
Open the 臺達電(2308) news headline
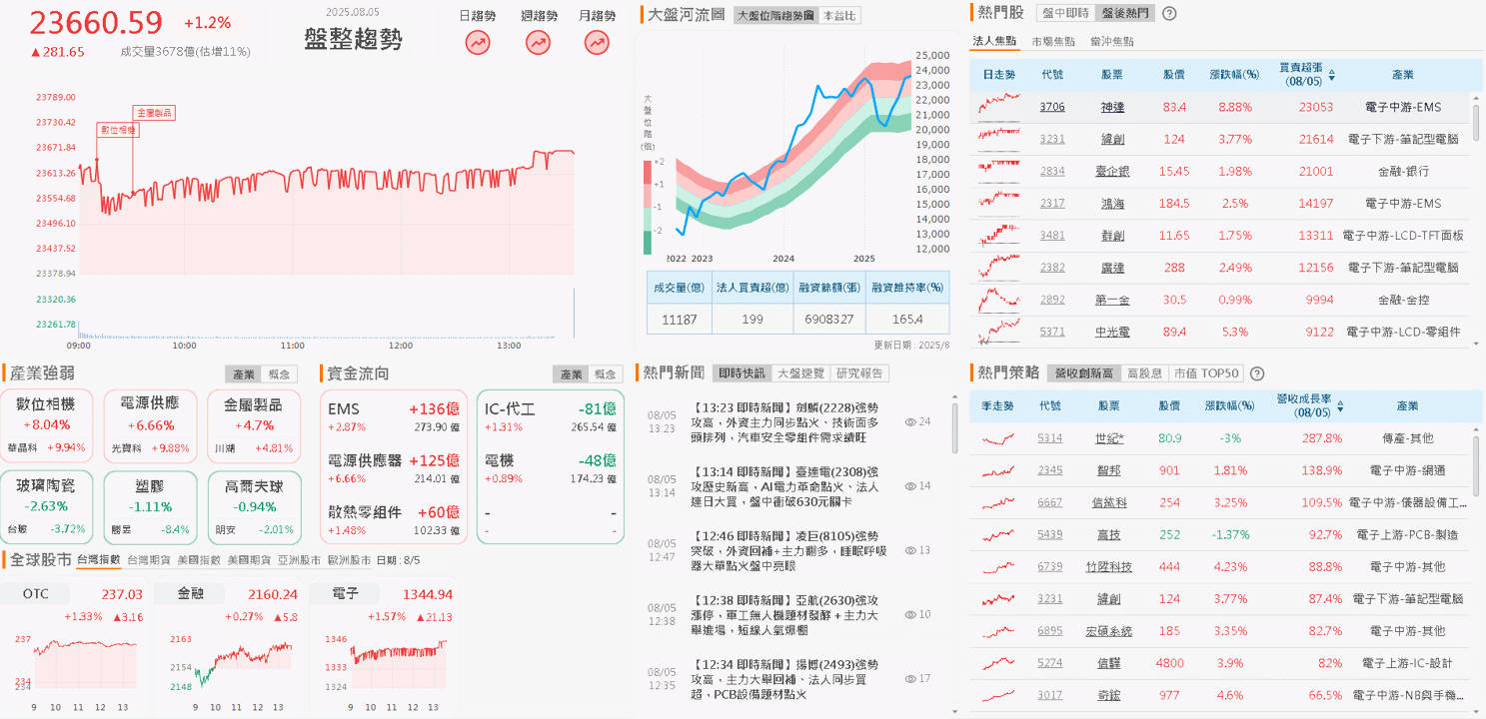pos(785,486)
